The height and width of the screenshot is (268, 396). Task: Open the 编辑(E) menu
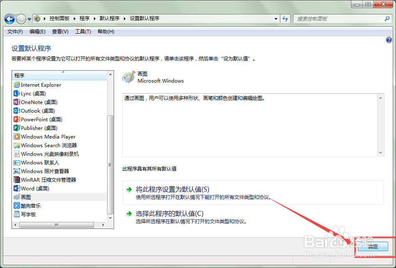tap(37, 32)
